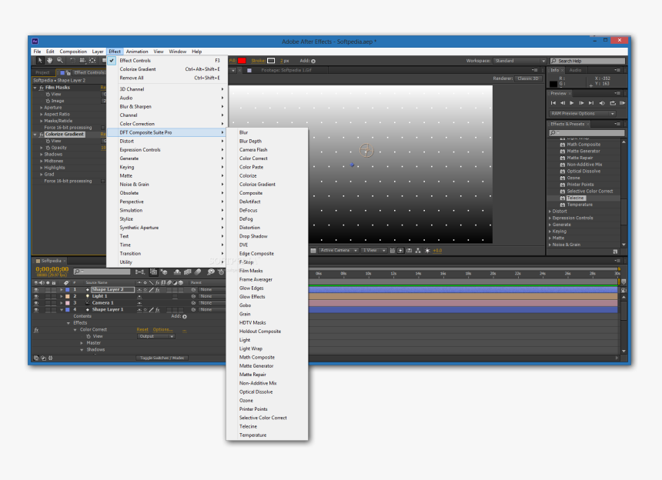The height and width of the screenshot is (480, 662).
Task: Collapse Shape Layer 1 in timeline
Action: tap(62, 310)
